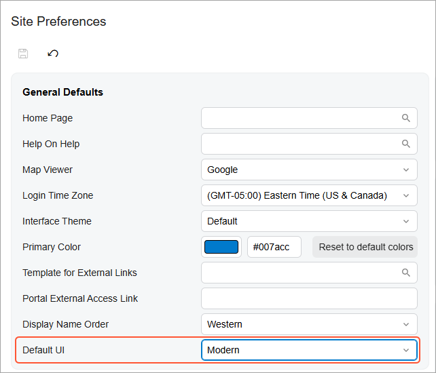The width and height of the screenshot is (436, 373).
Task: Click the Home Page search magnifier icon
Action: click(405, 118)
